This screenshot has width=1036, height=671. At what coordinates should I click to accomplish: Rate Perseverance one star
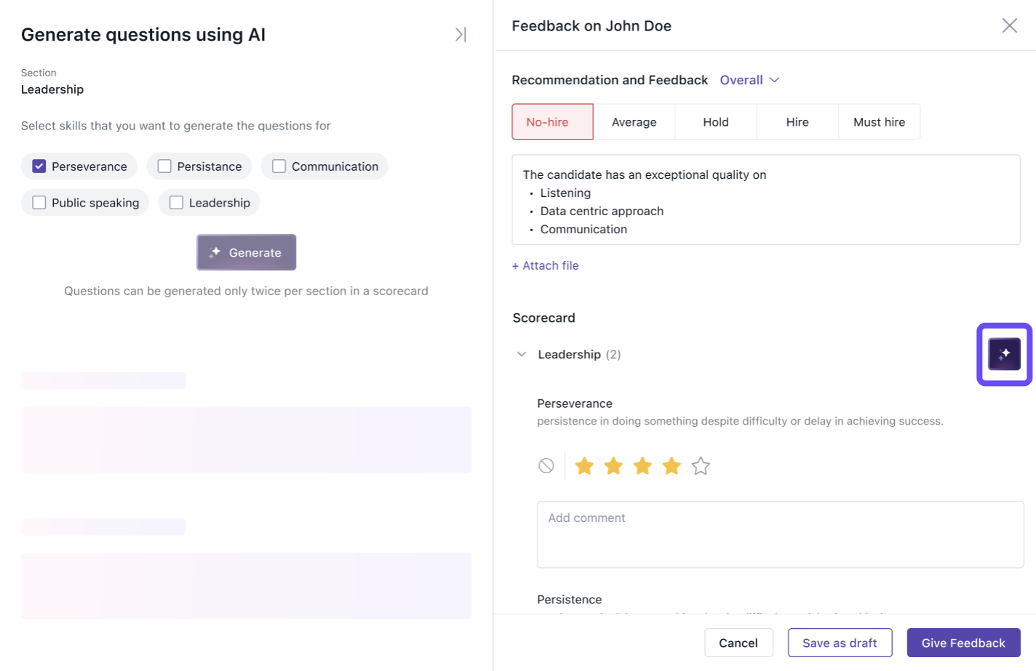click(584, 466)
